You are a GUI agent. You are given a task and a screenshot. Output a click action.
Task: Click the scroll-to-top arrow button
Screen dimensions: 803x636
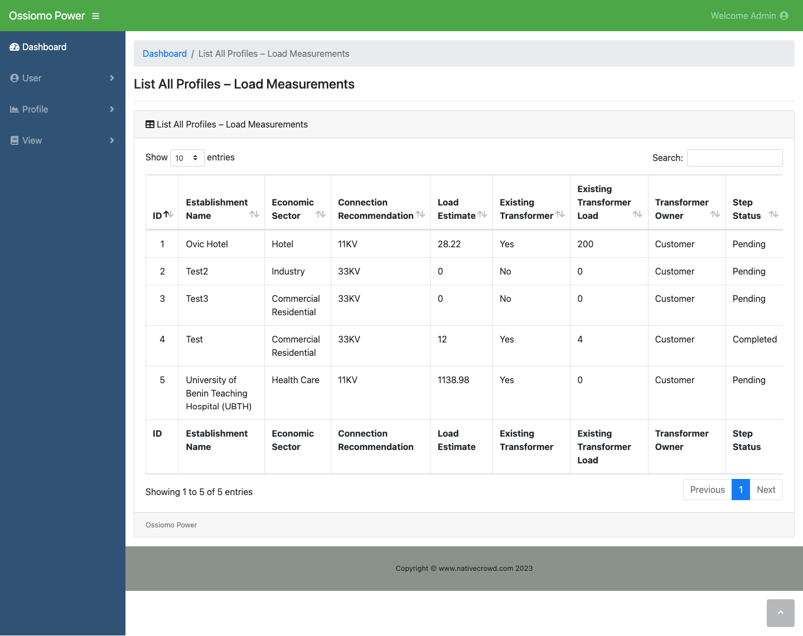[x=781, y=613]
